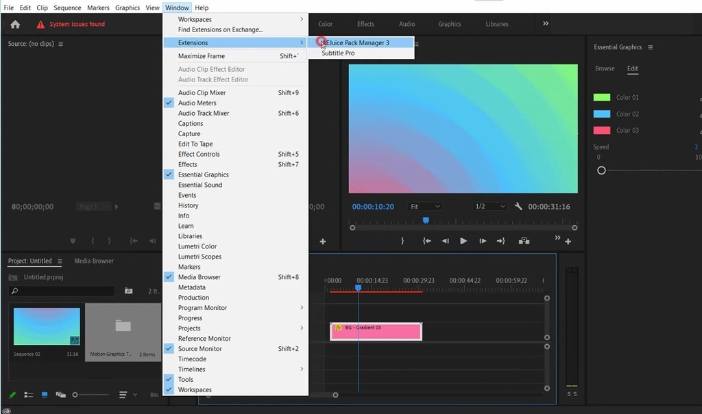Open Essential Graphics panel menu icon
Image resolution: width=702 pixels, height=414 pixels.
pos(650,47)
